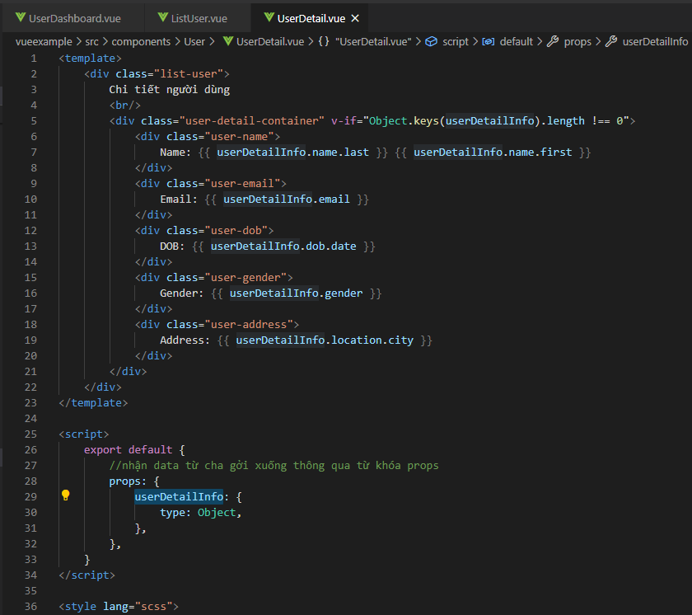The height and width of the screenshot is (615, 692).
Task: Open the vueexample breadcrumb
Action: pyautogui.click(x=44, y=41)
